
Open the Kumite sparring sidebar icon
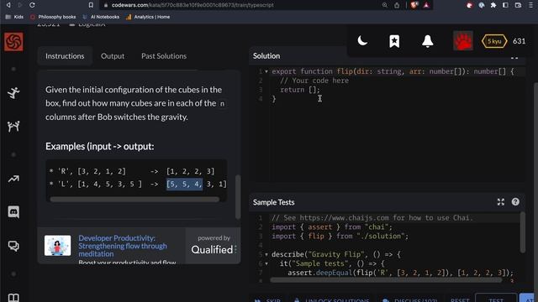13,127
